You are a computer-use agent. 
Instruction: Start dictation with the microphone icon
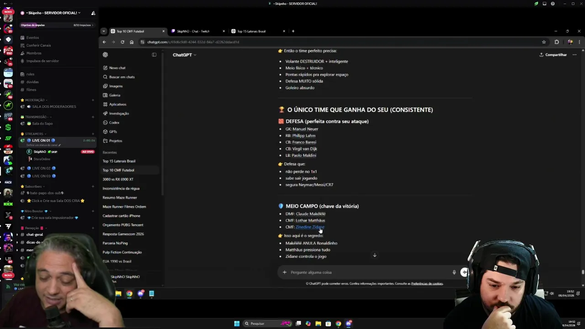pyautogui.click(x=454, y=272)
